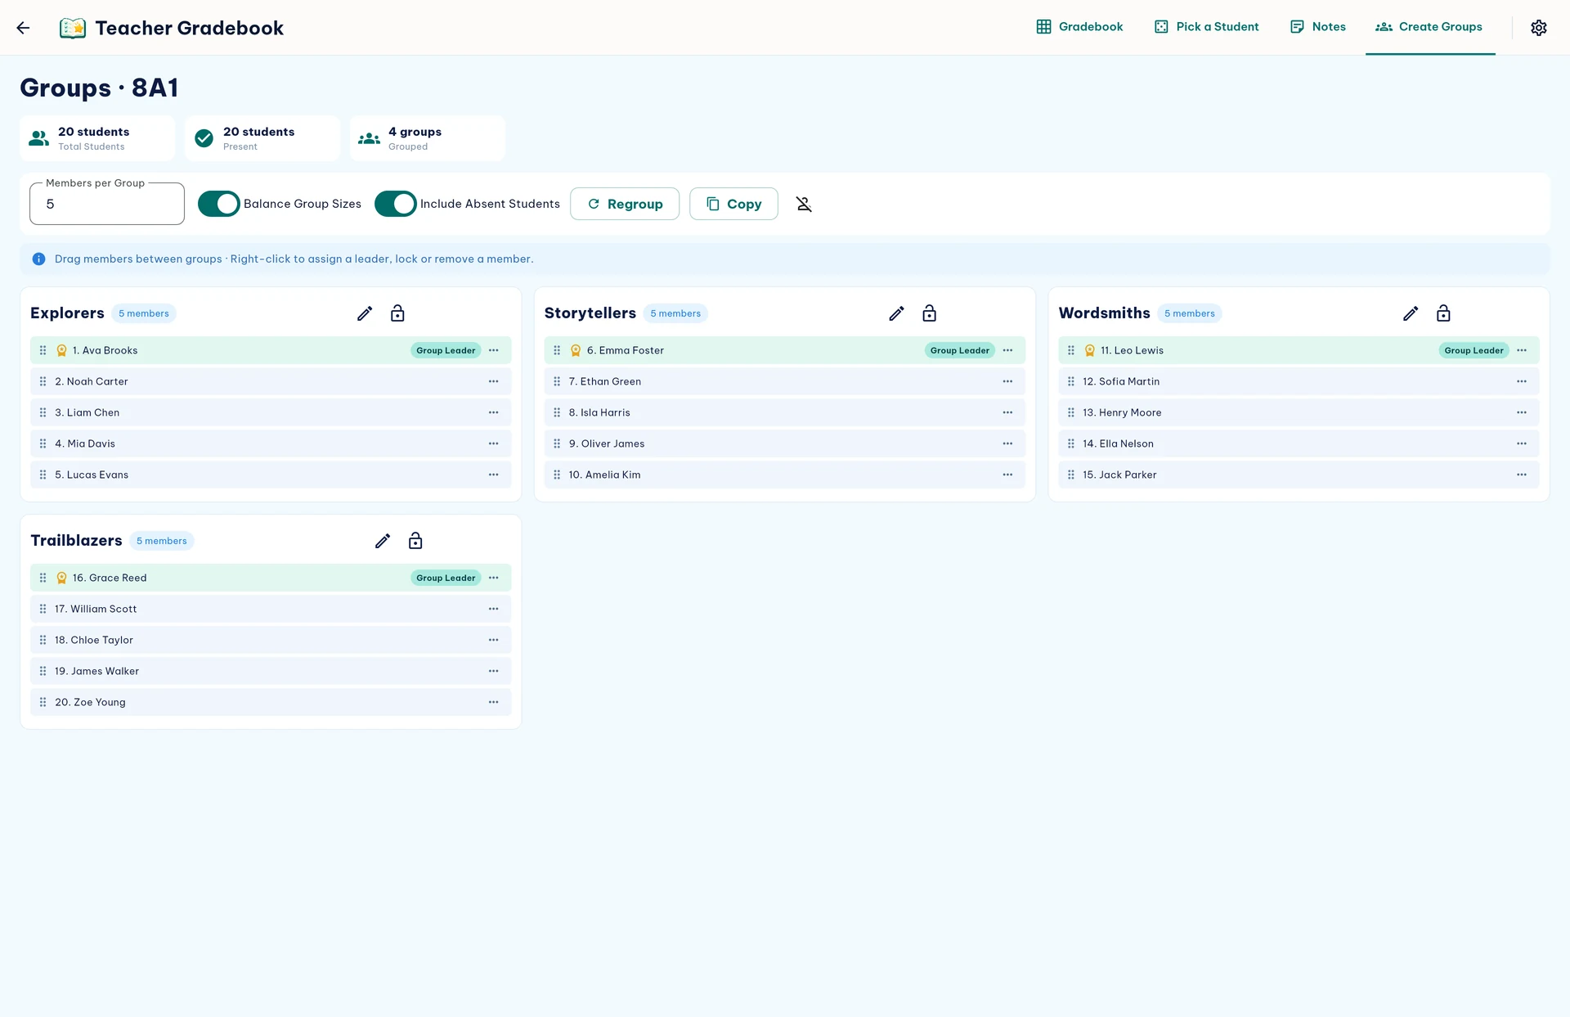
Task: Click the drag handle for Noah Carter
Action: click(43, 381)
